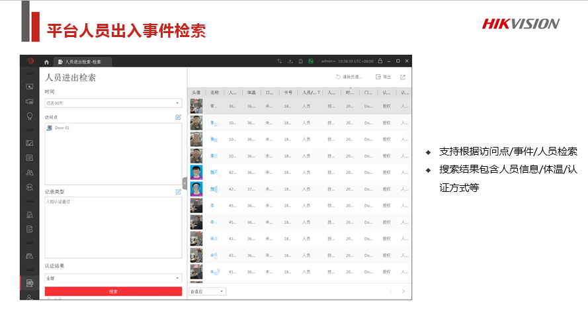Open the 认证结果 dropdown showing 全部
Viewport: 588px width, 315px height.
pos(113,278)
